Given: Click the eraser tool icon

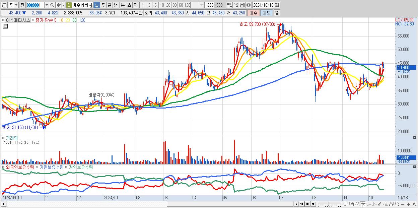Looking at the screenshot, I should (x=386, y=204).
